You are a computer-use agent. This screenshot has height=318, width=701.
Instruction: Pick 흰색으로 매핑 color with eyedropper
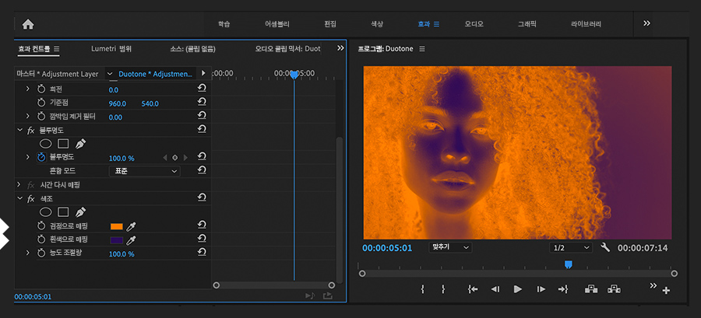131,240
